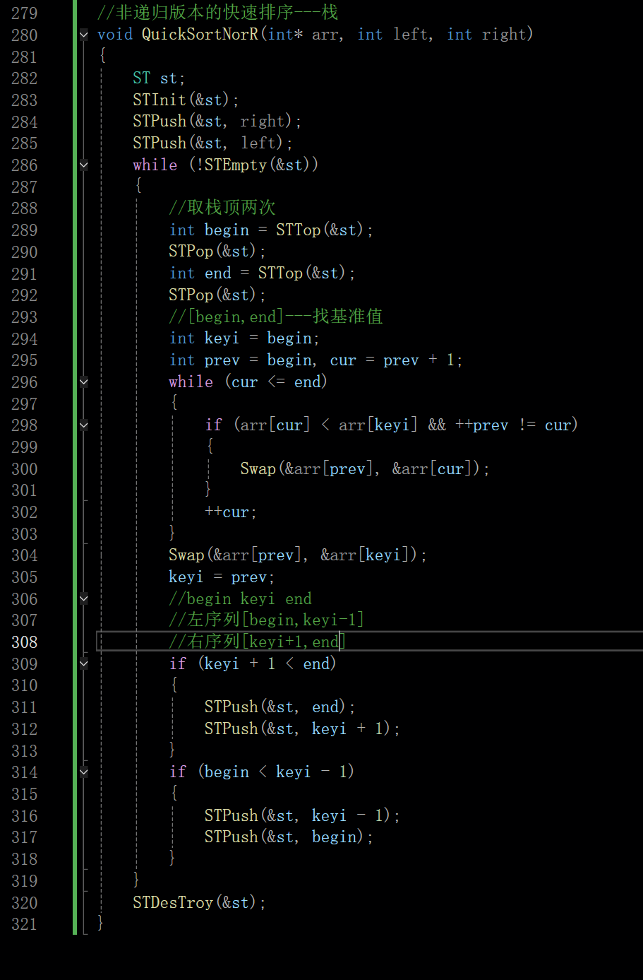643x980 pixels.
Task: Click the STPop(&st); on line 290
Action: click(217, 252)
